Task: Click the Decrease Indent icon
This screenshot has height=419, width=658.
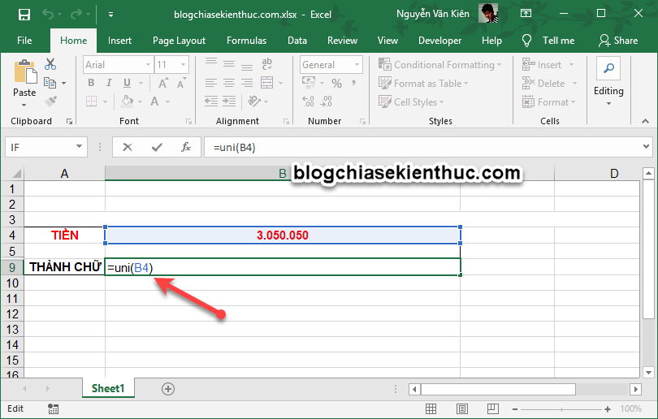Action: click(211, 101)
